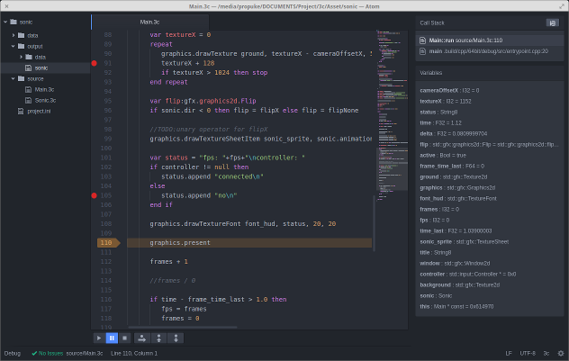Click the Call Stack panel icon button
The image size is (569, 361).
(552, 23)
